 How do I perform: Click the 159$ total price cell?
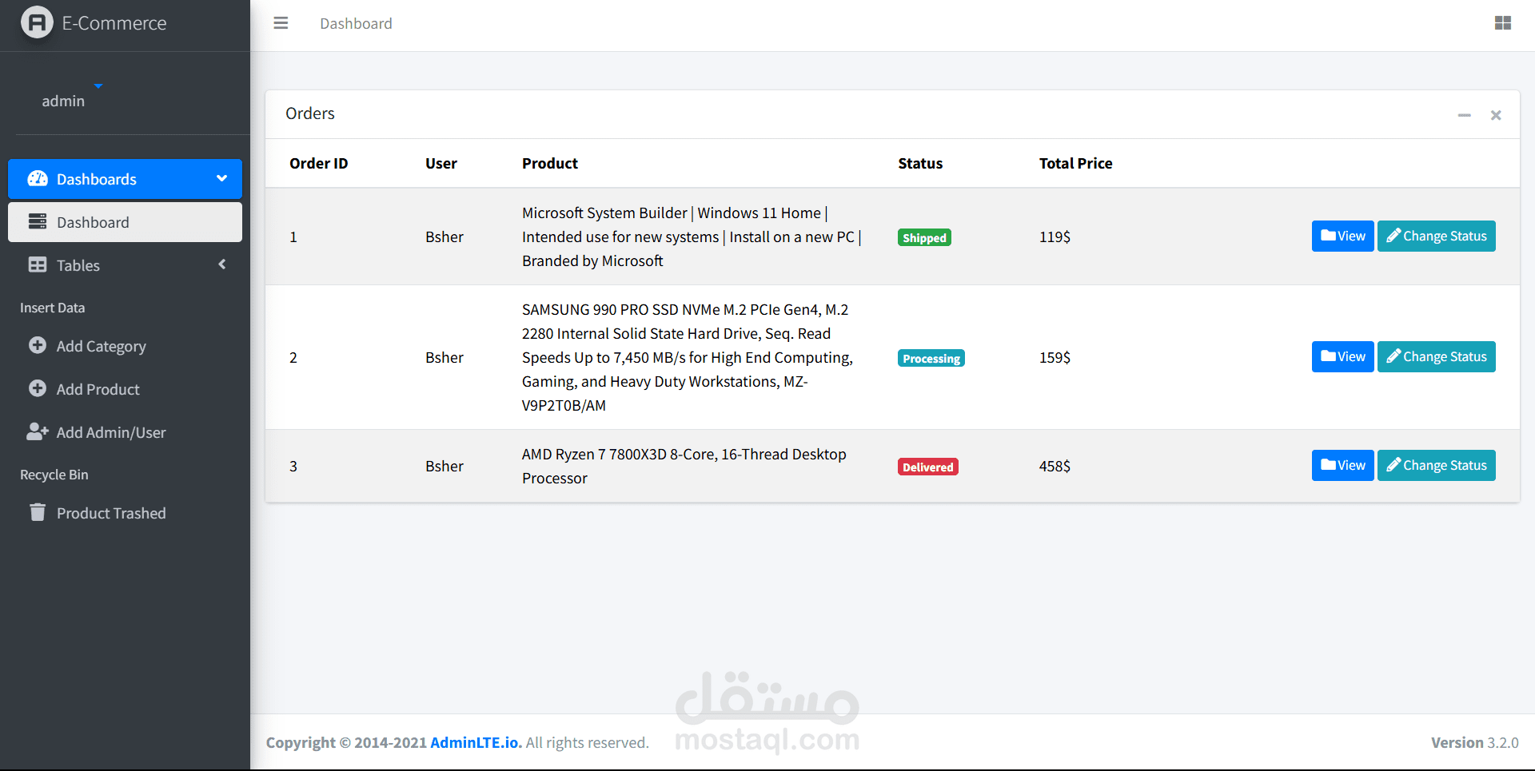[1055, 357]
